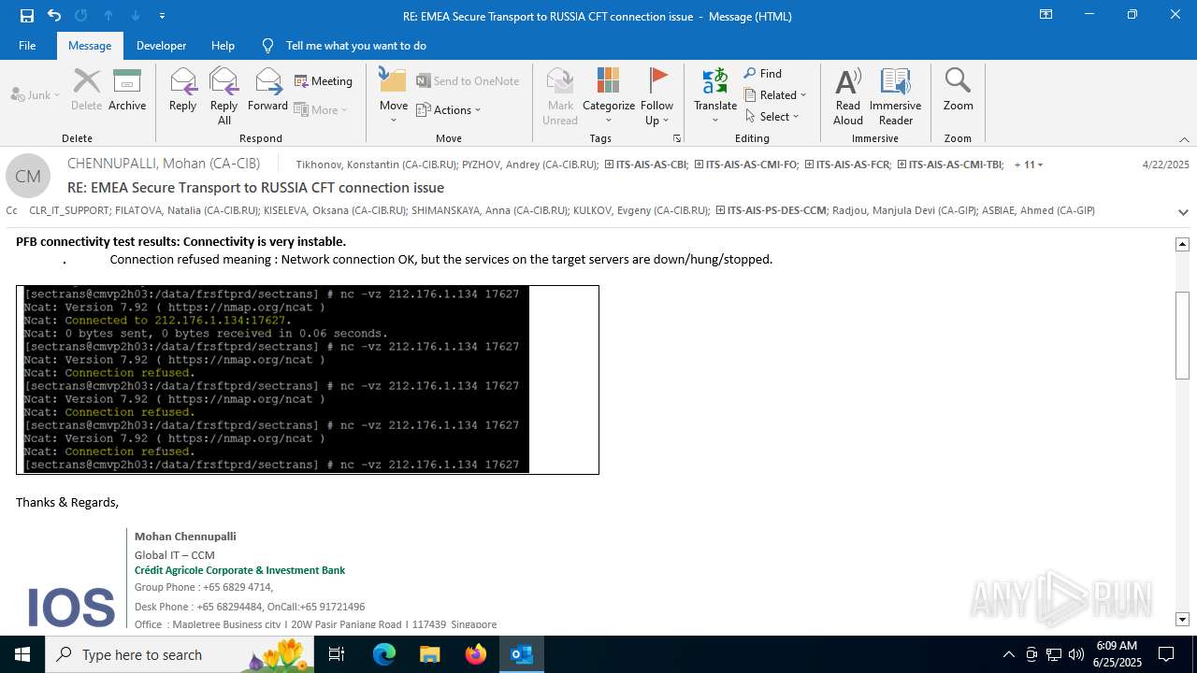This screenshot has width=1197, height=673.
Task: Click the PFB connectivity test results heading
Action: tap(180, 241)
